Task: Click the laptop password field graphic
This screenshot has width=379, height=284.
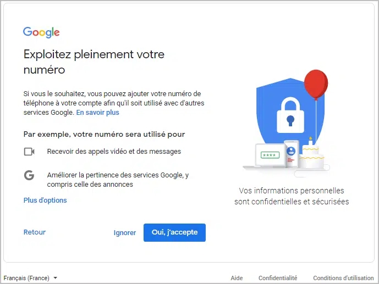Action: pyautogui.click(x=270, y=155)
